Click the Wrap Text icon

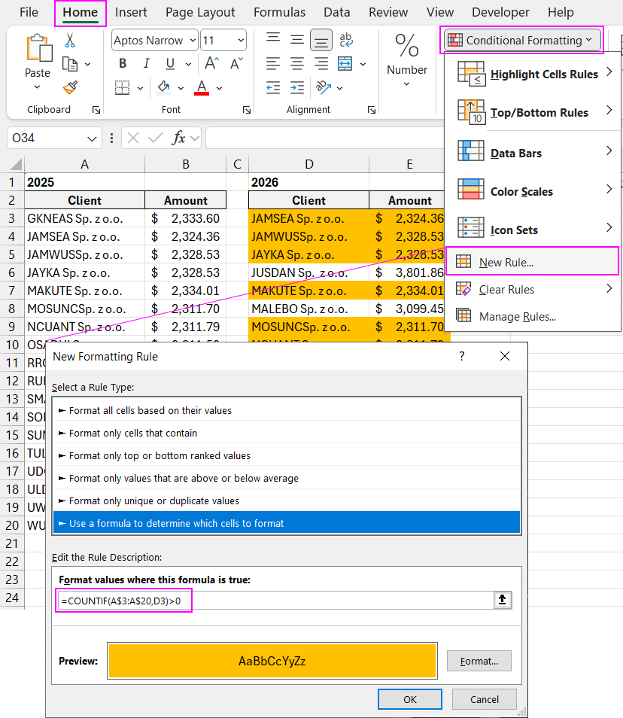pos(346,40)
